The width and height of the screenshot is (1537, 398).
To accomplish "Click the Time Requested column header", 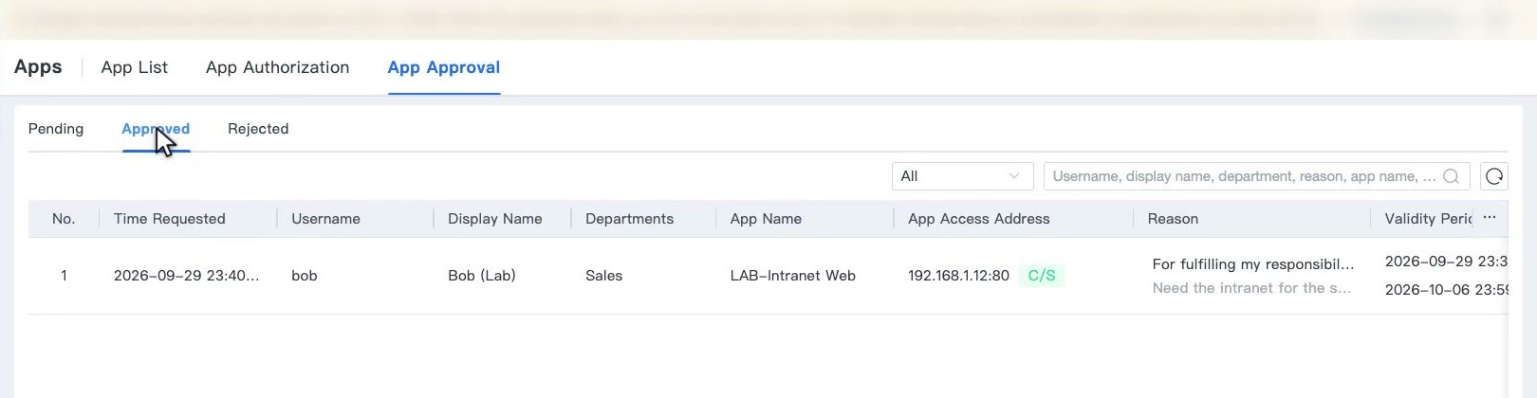I will point(170,219).
